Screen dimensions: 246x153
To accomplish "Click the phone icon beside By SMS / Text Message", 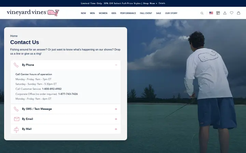I will click(16, 109).
